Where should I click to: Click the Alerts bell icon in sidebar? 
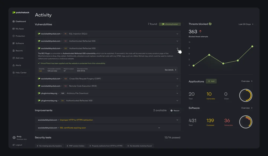click(13, 65)
